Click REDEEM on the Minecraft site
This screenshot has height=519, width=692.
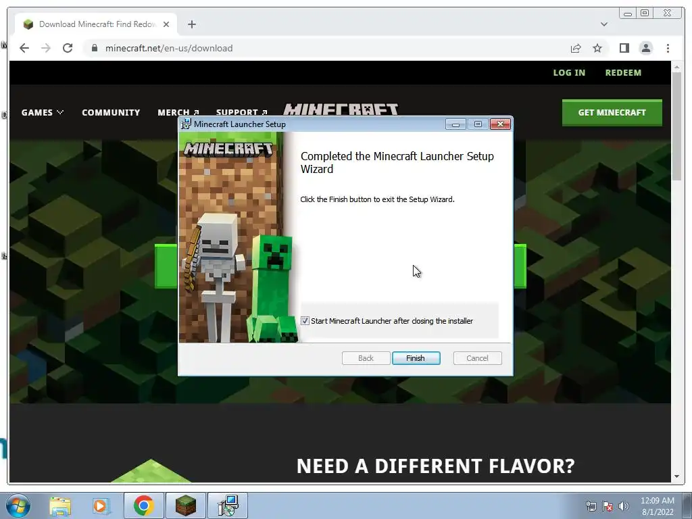tap(623, 73)
